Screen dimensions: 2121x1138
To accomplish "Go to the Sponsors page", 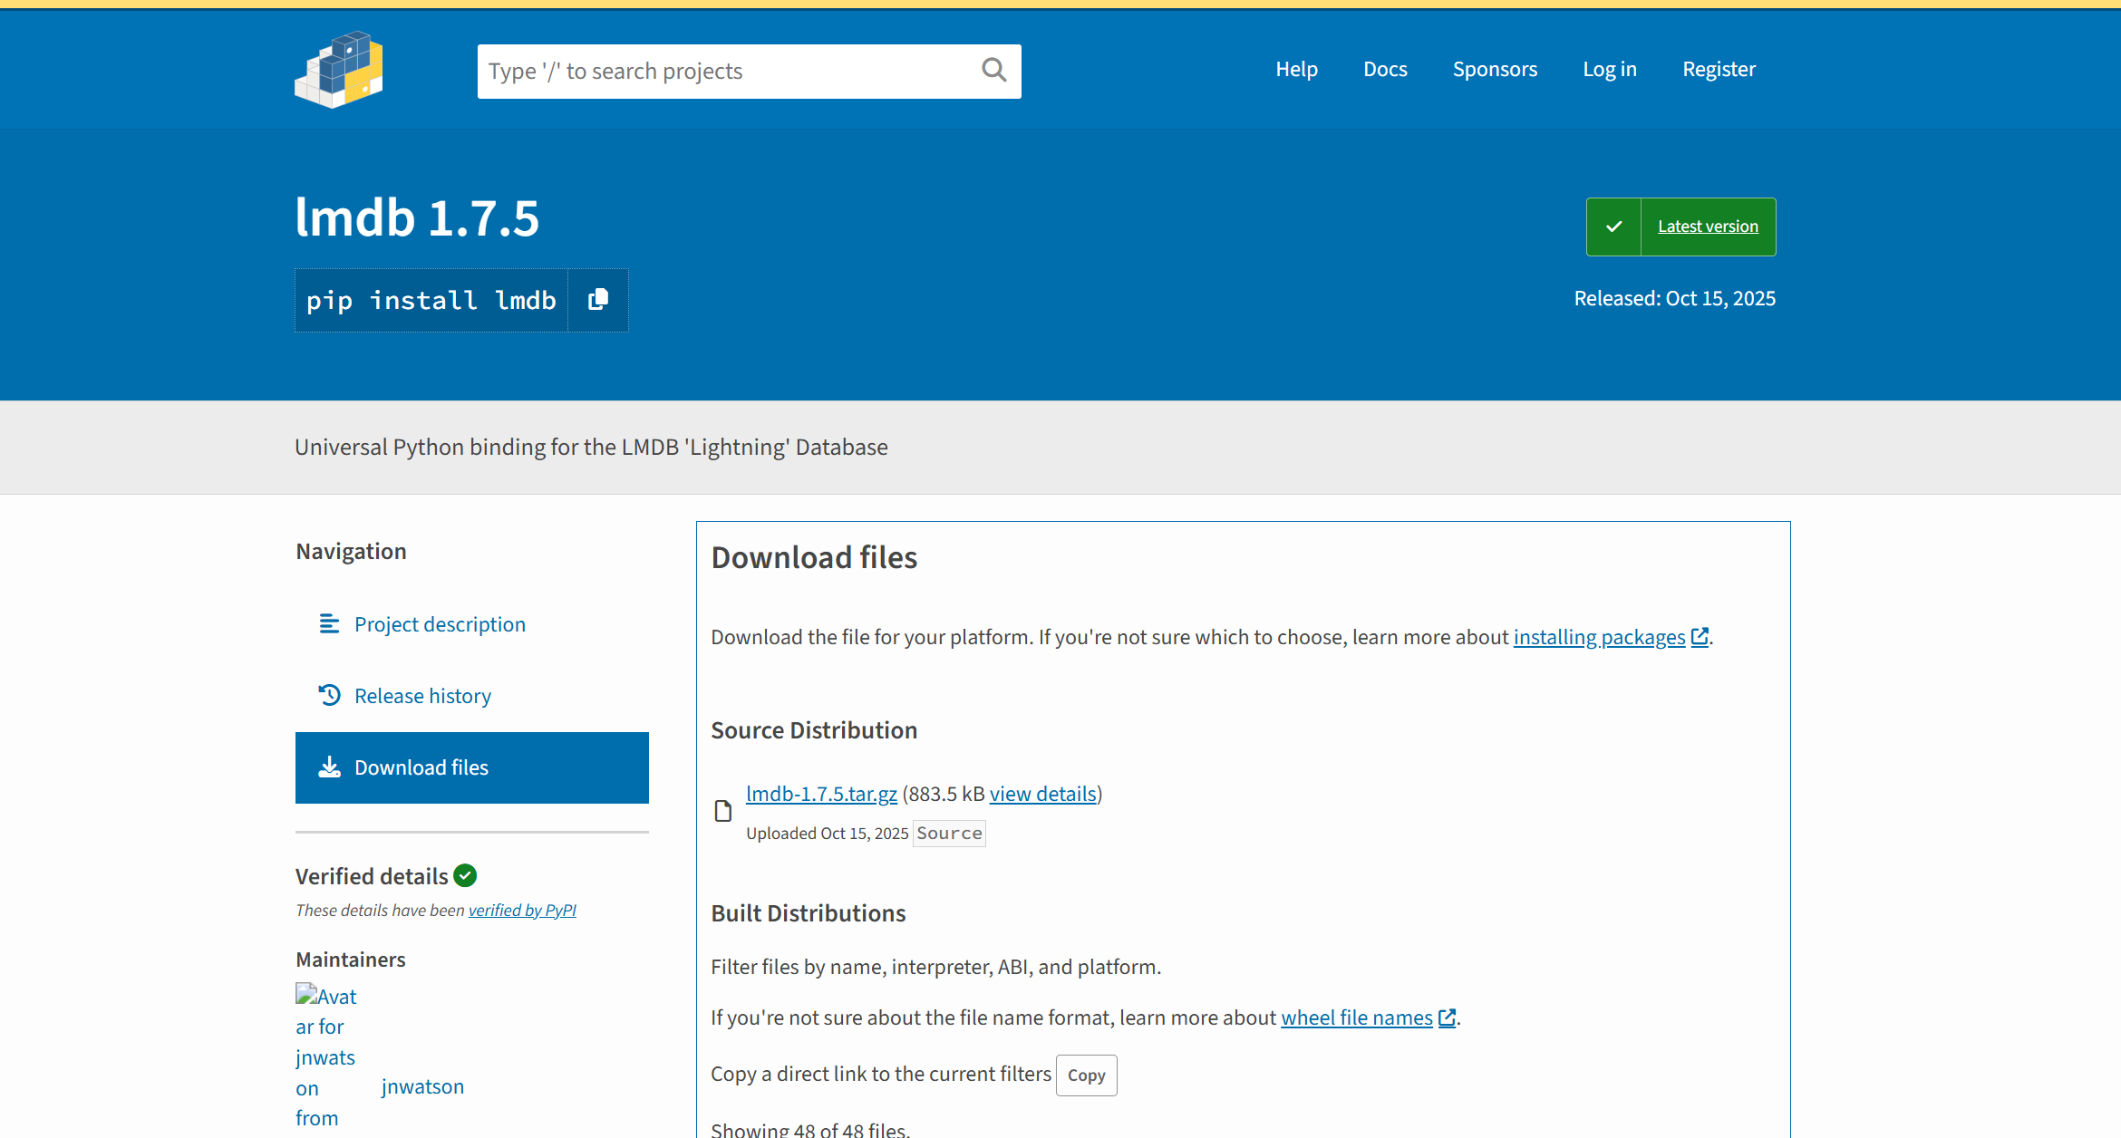I will tap(1495, 70).
